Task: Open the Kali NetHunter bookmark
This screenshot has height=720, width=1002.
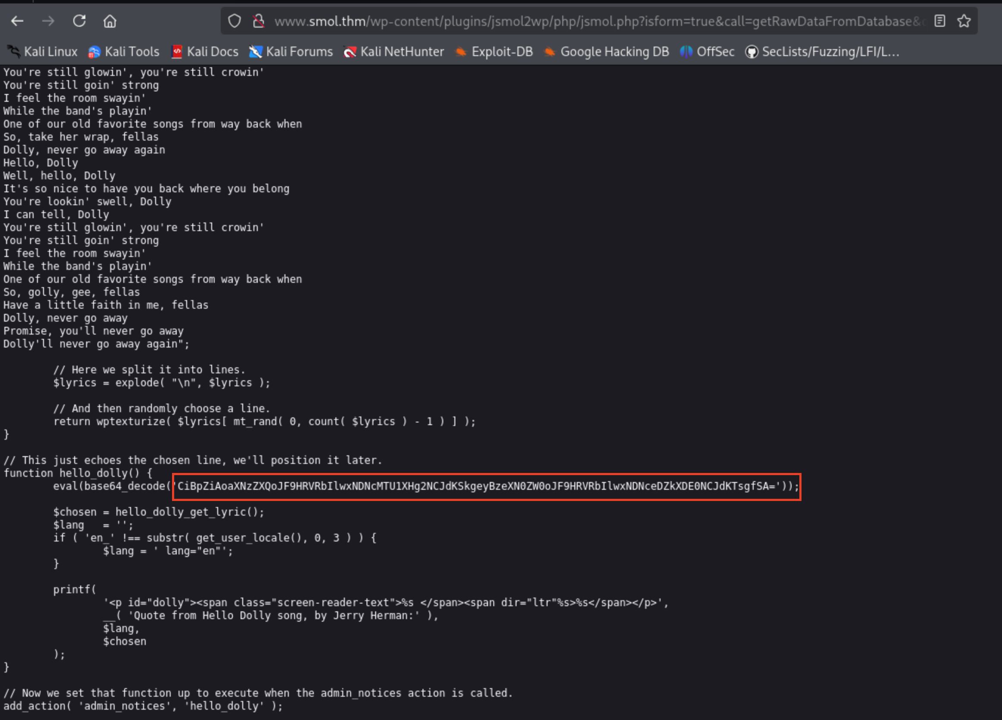Action: [394, 52]
